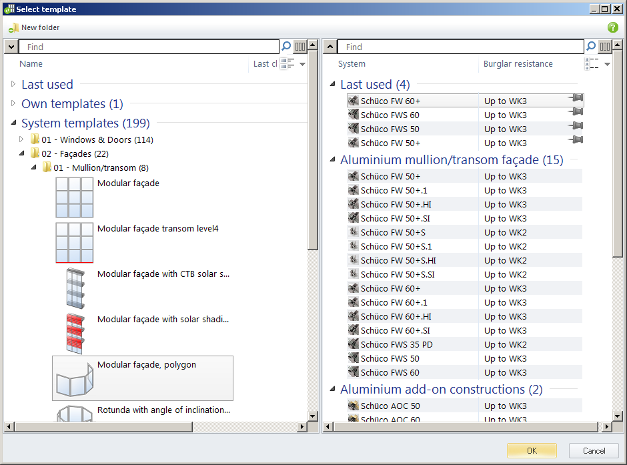This screenshot has height=465, width=627.
Task: Select Modular façade transom level4 thumbnail
Action: coord(74,242)
